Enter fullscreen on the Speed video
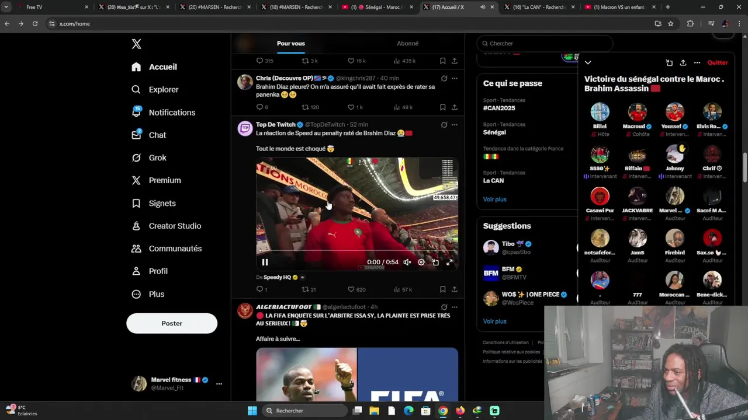This screenshot has height=420, width=748. pyautogui.click(x=449, y=262)
